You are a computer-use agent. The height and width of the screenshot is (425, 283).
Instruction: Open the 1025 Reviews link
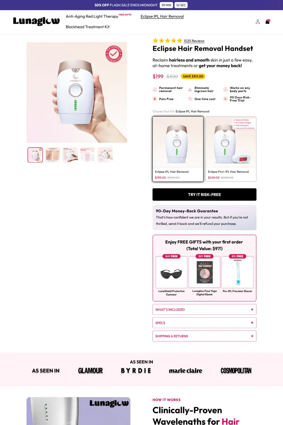click(x=194, y=41)
